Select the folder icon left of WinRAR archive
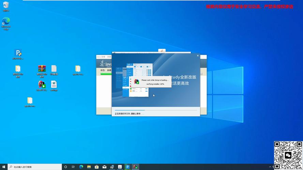The image size is (303, 170). click(18, 71)
